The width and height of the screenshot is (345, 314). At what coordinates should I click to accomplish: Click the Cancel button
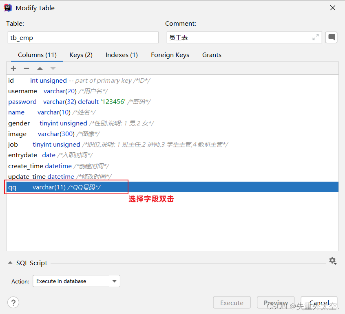(x=319, y=303)
